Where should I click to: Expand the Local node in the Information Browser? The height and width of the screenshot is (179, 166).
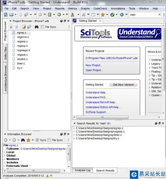click(5, 152)
